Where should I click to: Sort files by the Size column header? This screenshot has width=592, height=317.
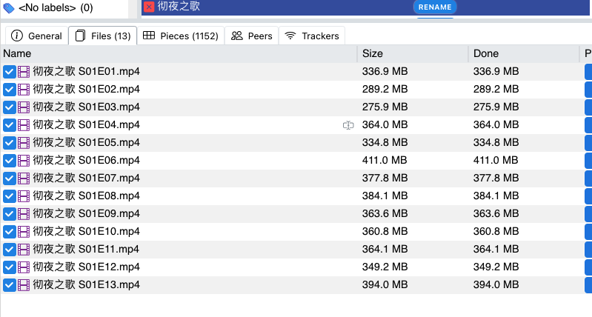pyautogui.click(x=372, y=53)
